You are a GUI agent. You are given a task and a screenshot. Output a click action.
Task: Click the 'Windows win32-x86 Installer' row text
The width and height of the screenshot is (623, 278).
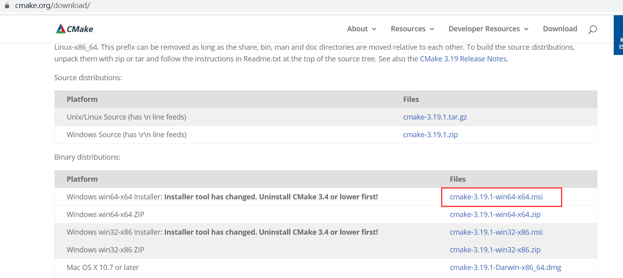point(222,232)
